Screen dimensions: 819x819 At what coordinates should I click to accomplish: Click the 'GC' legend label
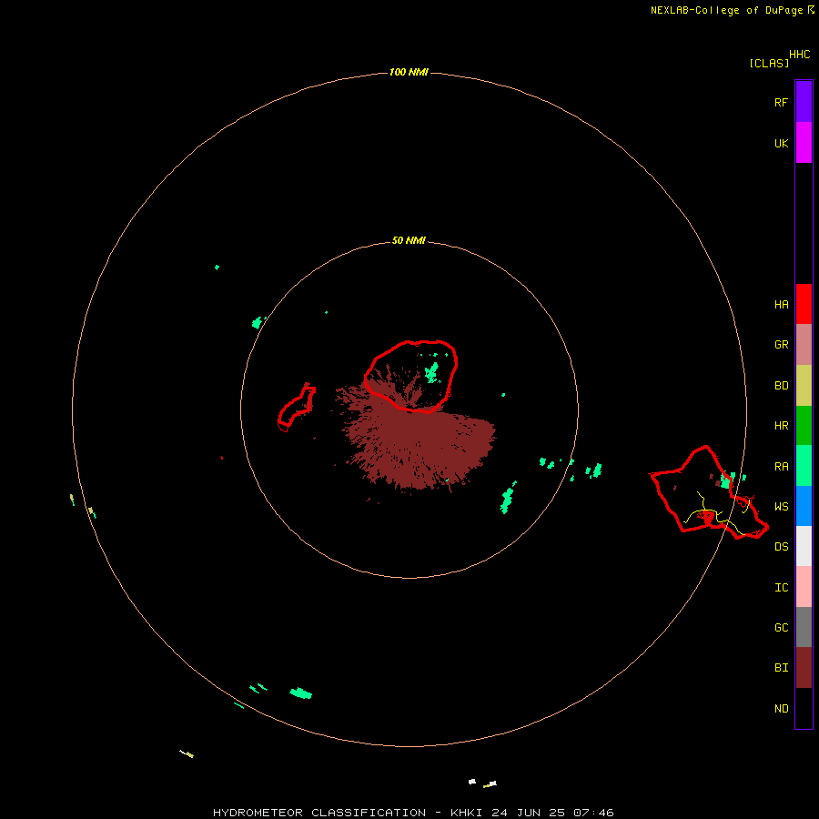point(781,628)
